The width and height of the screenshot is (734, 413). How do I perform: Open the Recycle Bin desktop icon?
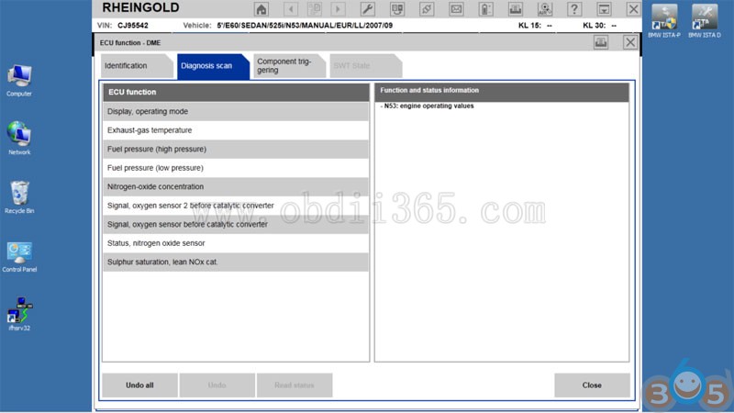[x=19, y=197]
